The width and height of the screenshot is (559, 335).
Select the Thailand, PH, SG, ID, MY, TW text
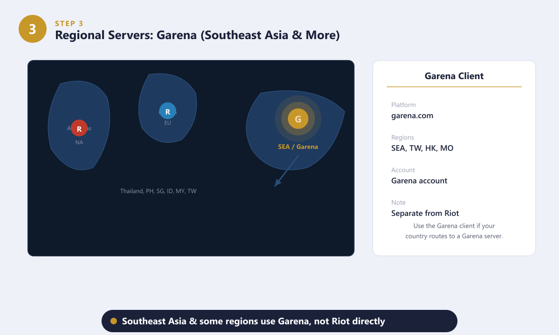click(158, 191)
